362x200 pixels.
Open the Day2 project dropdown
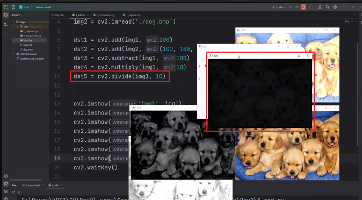tap(25, 7)
